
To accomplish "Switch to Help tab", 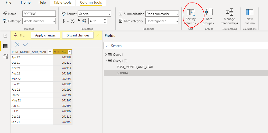I will point(42,3).
